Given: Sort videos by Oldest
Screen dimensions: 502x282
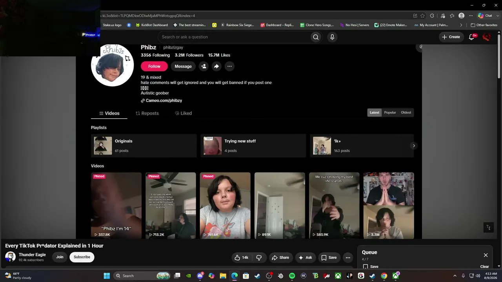Looking at the screenshot, I should tap(406, 112).
